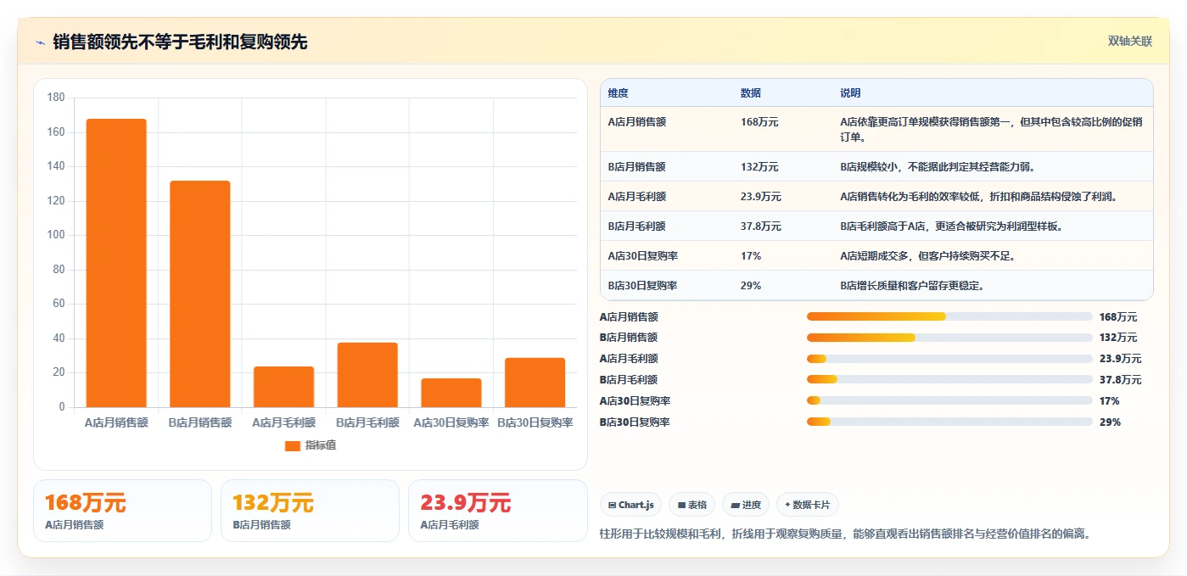The image size is (1187, 576).
Task: Click the B店月毛利额 table row label
Action: point(637,226)
